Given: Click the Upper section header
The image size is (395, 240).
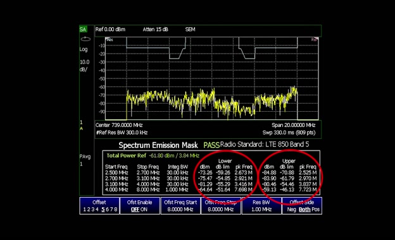Looking at the screenshot, I should 289,161.
